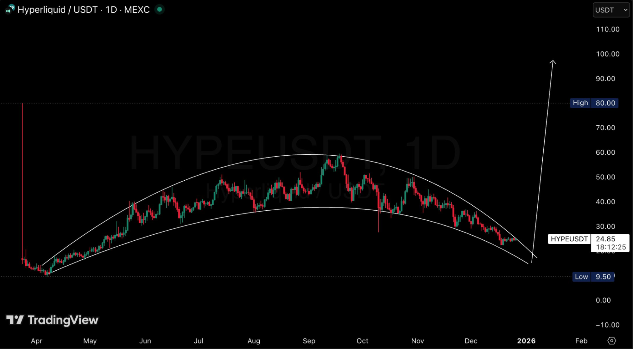
Task: Open the chart settings gear icon
Action: [611, 340]
